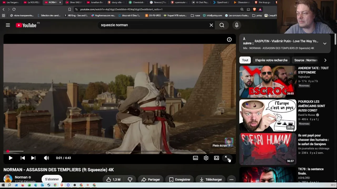Bookmark this page in the address bar
This screenshot has width=337, height=189.
[x=70, y=9]
